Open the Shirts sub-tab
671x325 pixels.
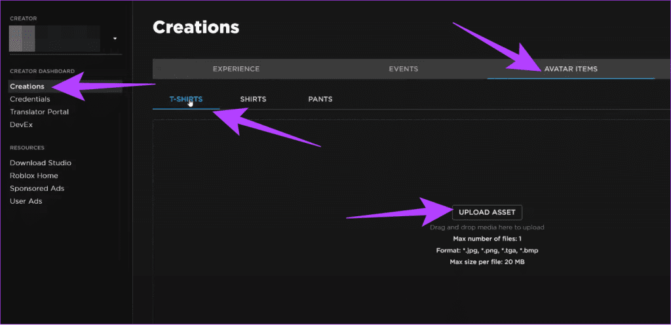(x=253, y=100)
